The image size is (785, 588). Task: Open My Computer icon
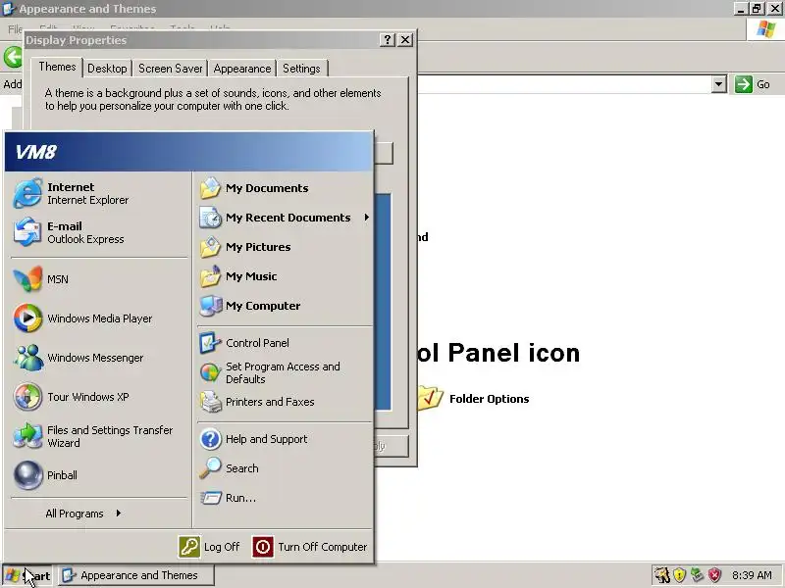click(x=210, y=306)
